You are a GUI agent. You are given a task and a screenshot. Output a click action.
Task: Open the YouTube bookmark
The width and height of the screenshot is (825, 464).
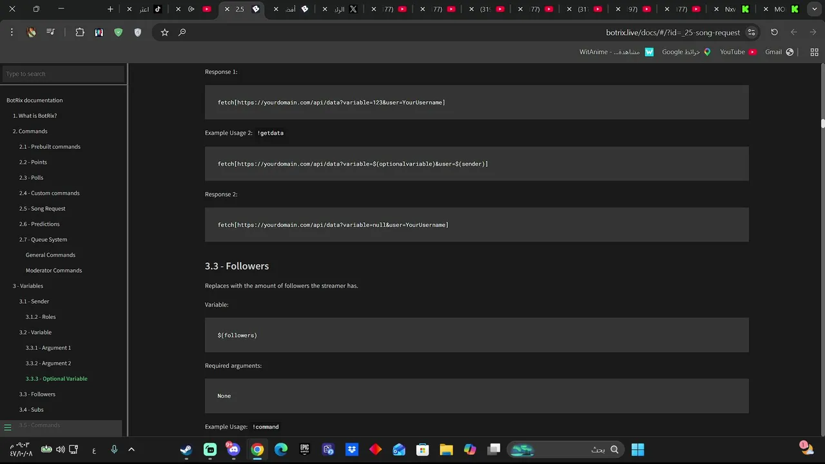(738, 52)
